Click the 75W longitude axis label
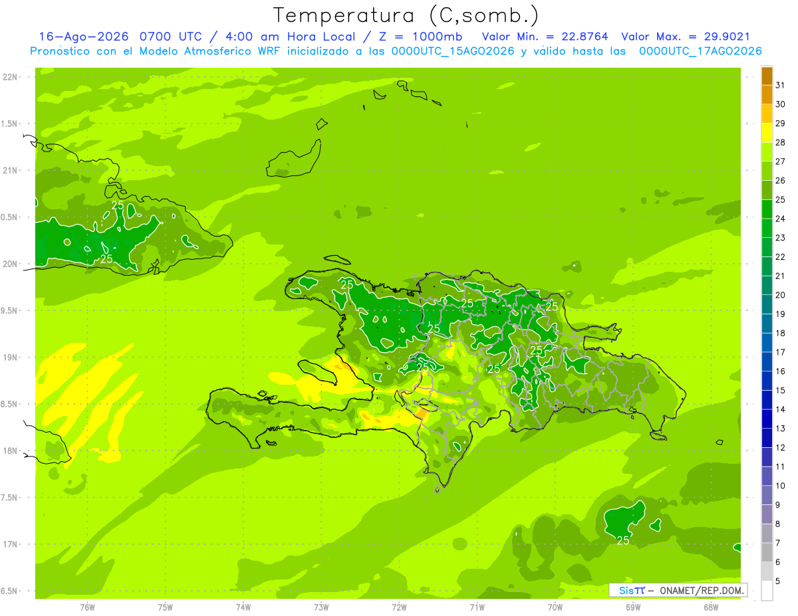The image size is (798, 616). [166, 607]
